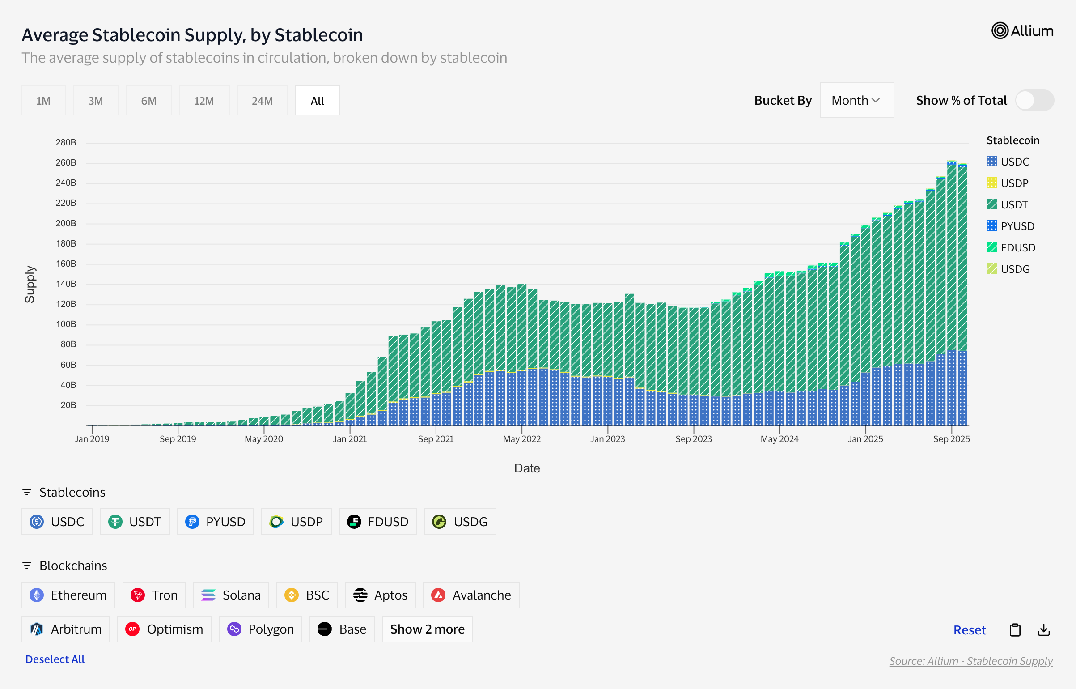Toggle the PYUSD stablecoin chip
The height and width of the screenshot is (689, 1076).
[215, 522]
